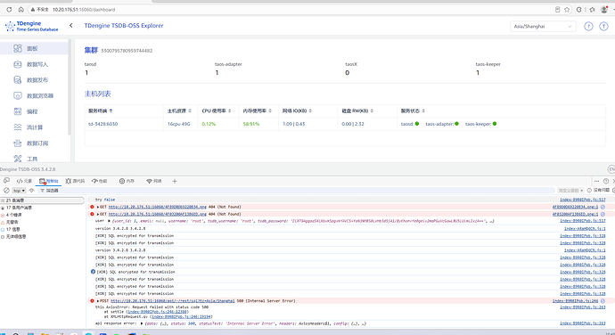615x335 pixels.
Task: Open the 数据订阅 data subscription icon
Action: [x=17, y=143]
